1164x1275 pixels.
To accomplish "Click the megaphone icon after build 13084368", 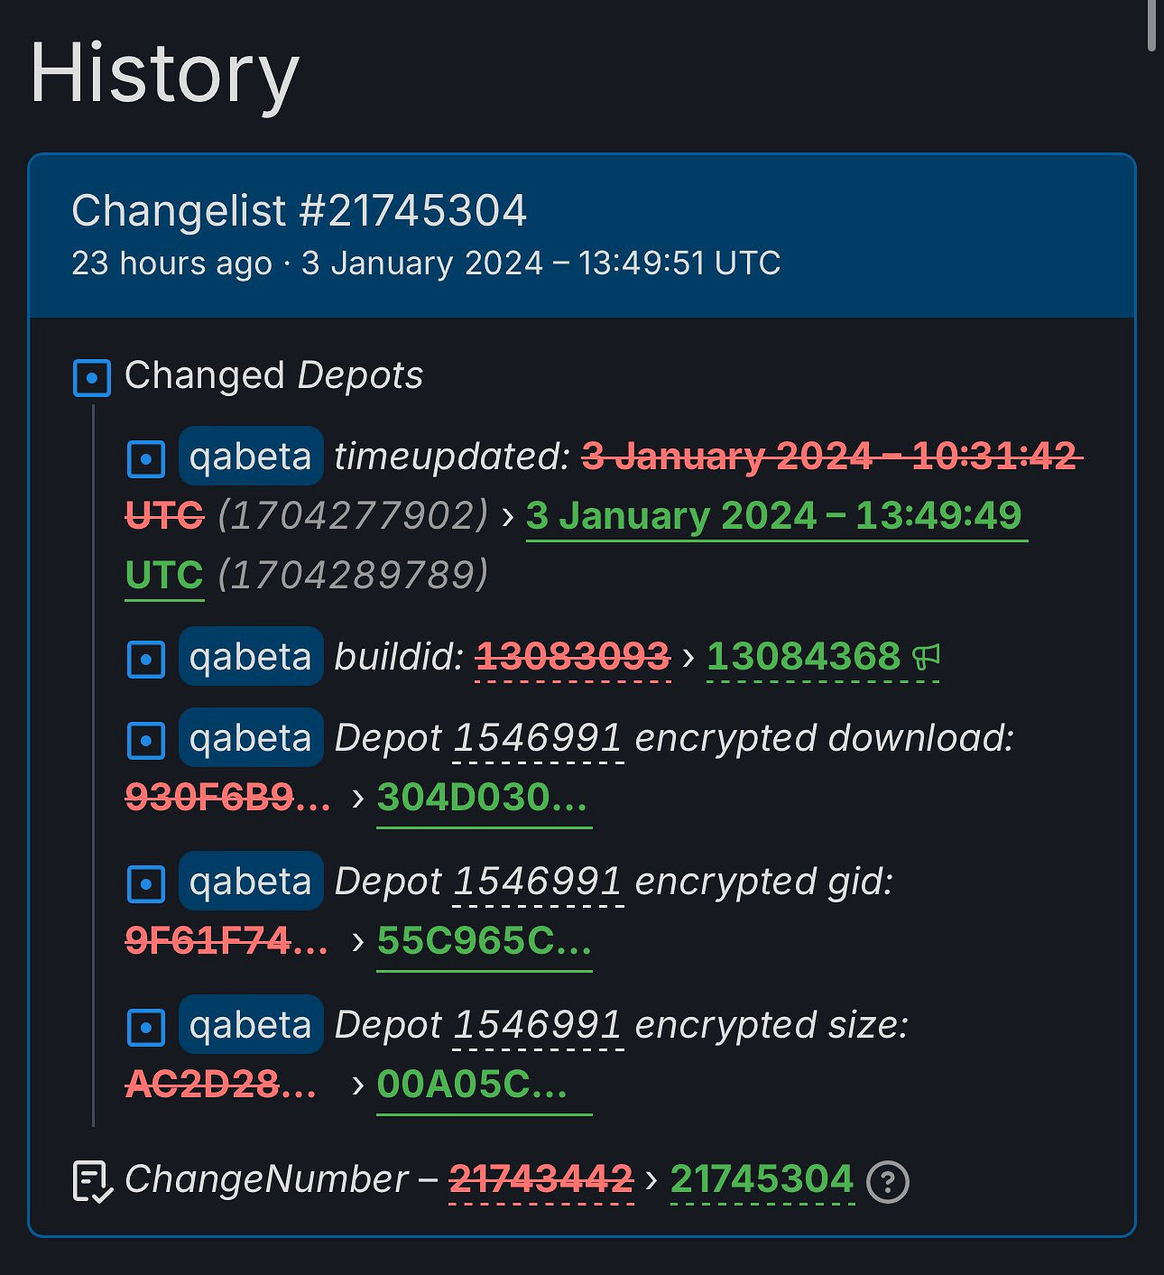I will coord(927,657).
